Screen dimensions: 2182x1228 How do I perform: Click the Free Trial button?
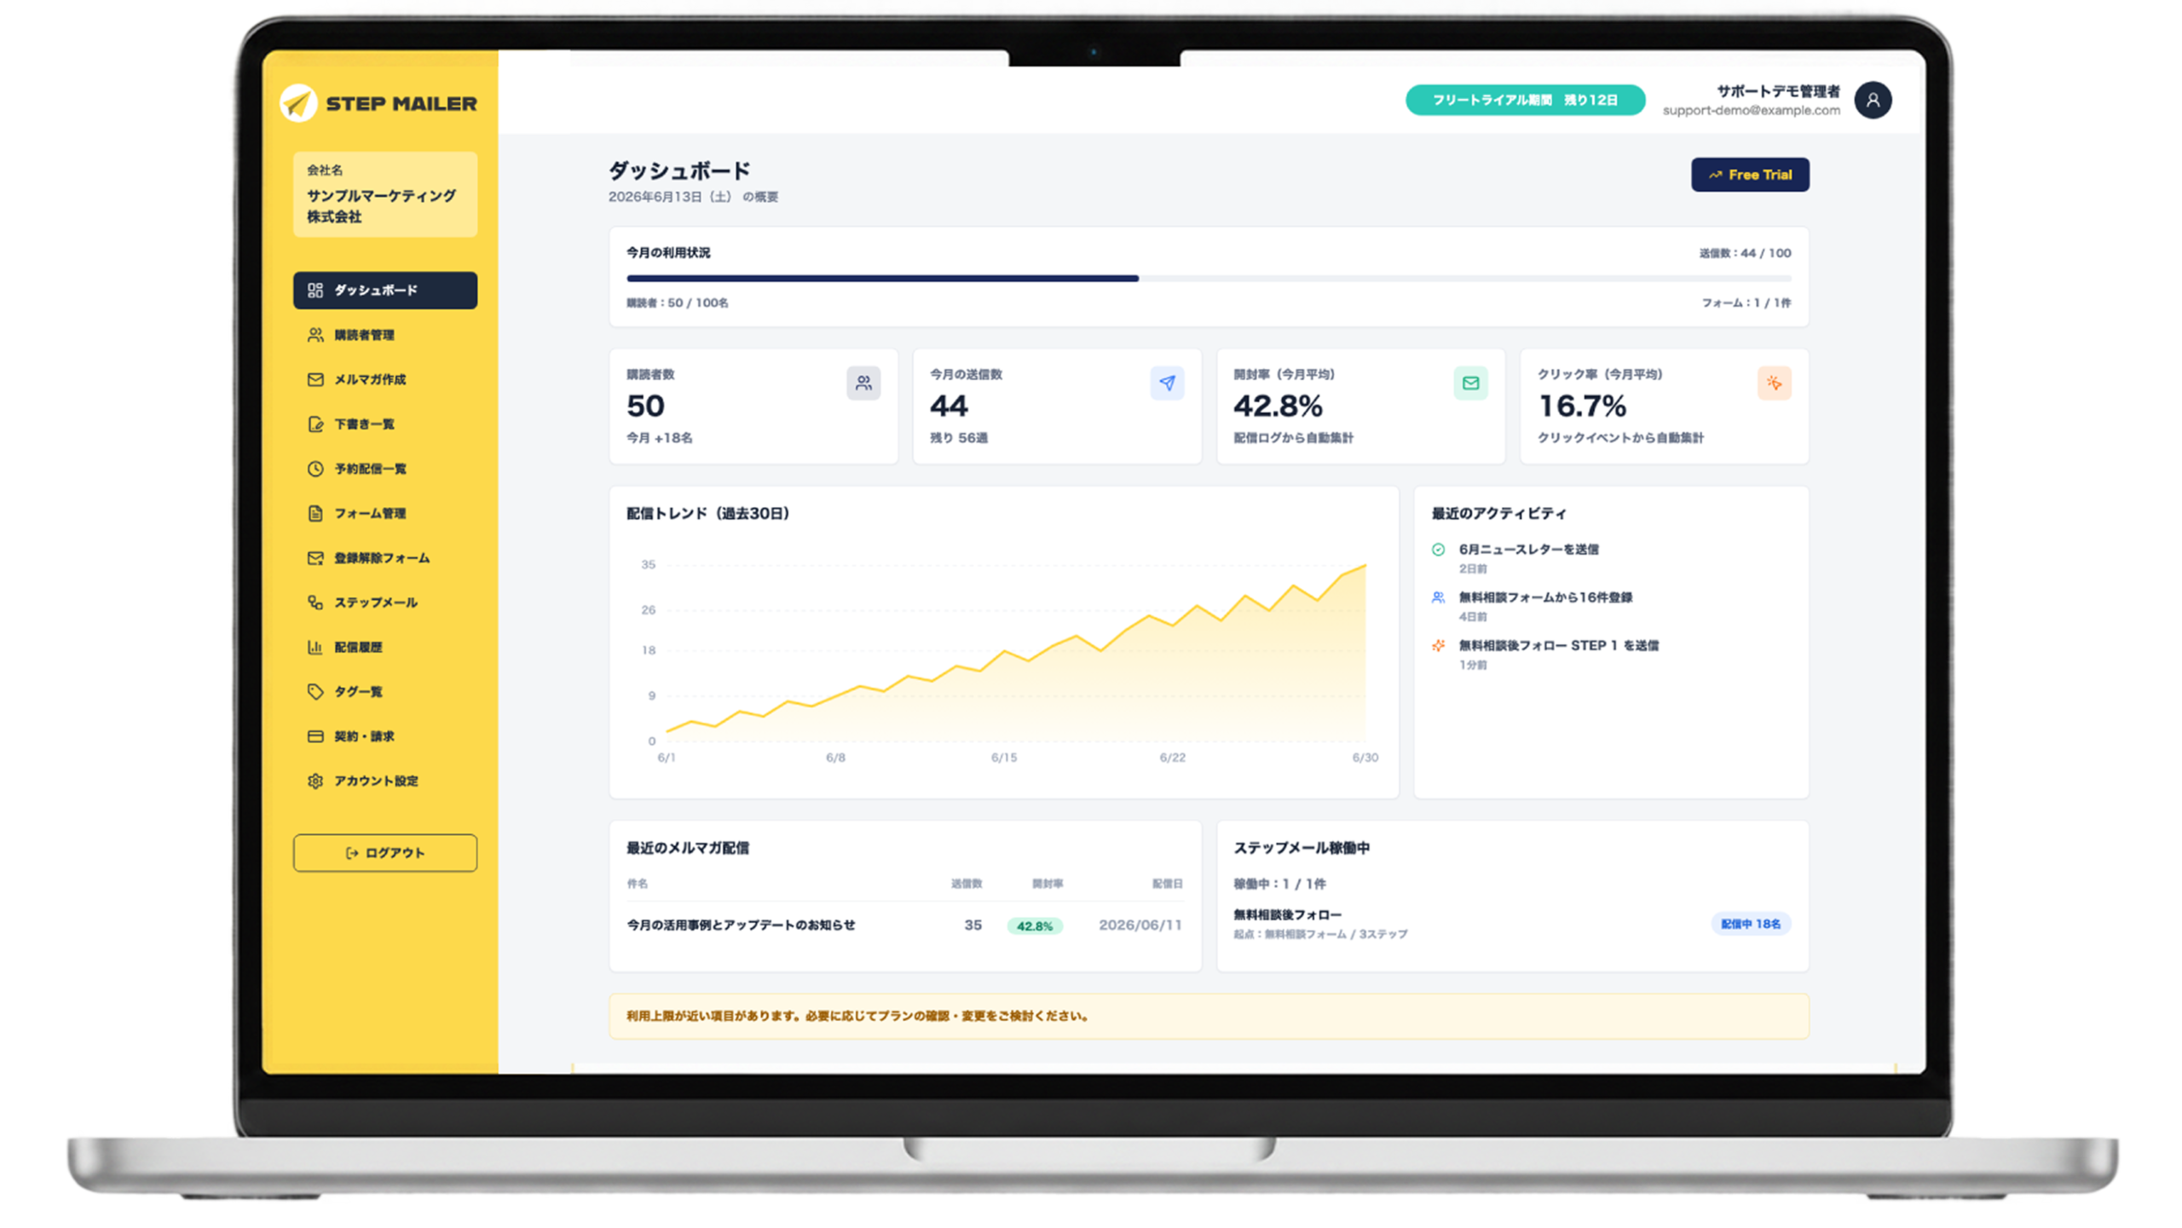[x=1750, y=175]
